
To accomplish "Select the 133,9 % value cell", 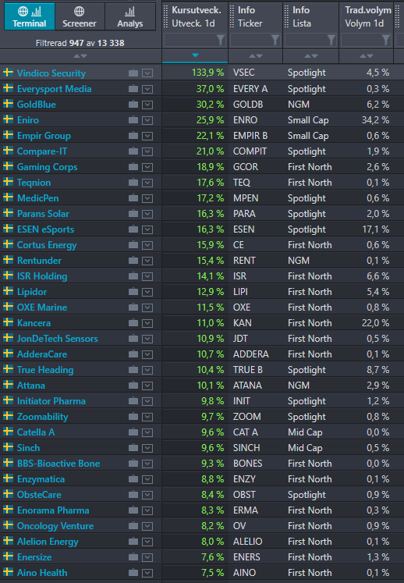I will pos(195,73).
